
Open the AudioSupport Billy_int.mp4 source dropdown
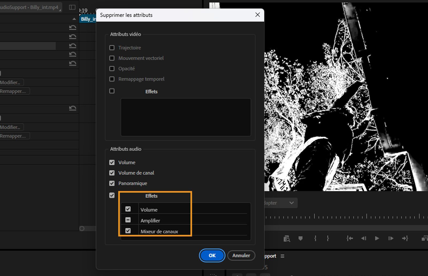click(30, 7)
